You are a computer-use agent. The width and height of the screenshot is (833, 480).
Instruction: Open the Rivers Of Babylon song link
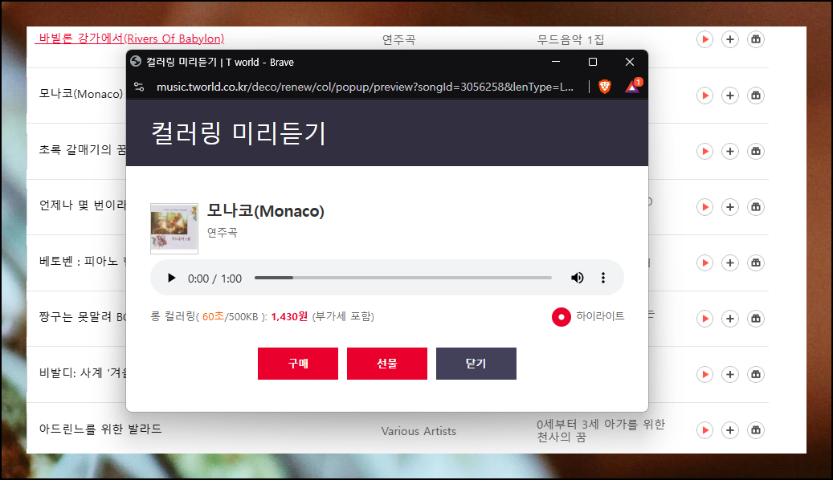point(131,39)
